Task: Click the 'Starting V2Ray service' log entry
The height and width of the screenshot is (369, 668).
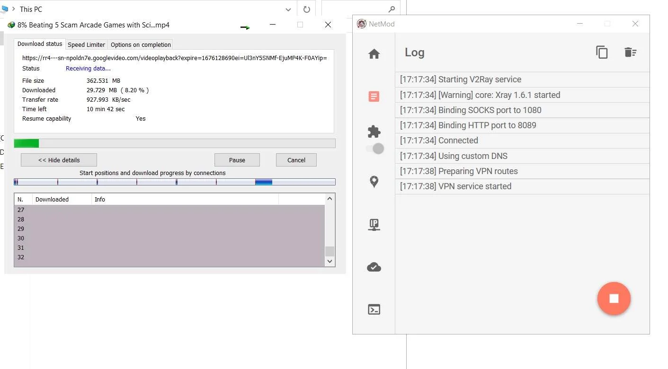Action: tap(522, 79)
